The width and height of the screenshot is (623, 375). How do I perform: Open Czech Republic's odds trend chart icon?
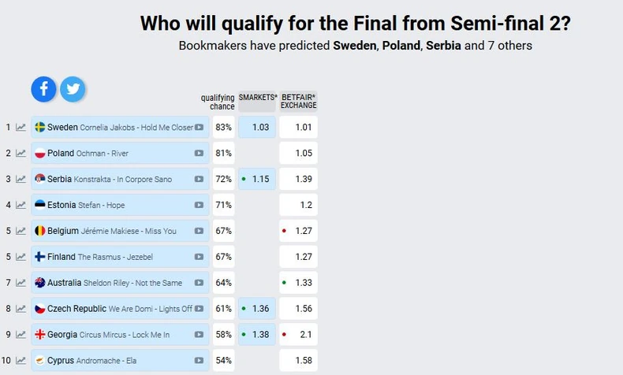[x=21, y=309]
